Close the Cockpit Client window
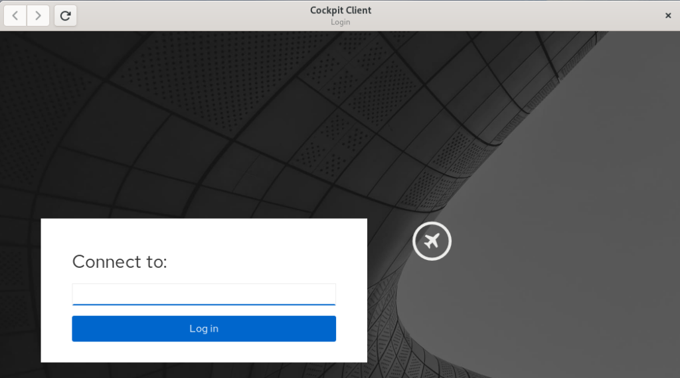 click(668, 15)
